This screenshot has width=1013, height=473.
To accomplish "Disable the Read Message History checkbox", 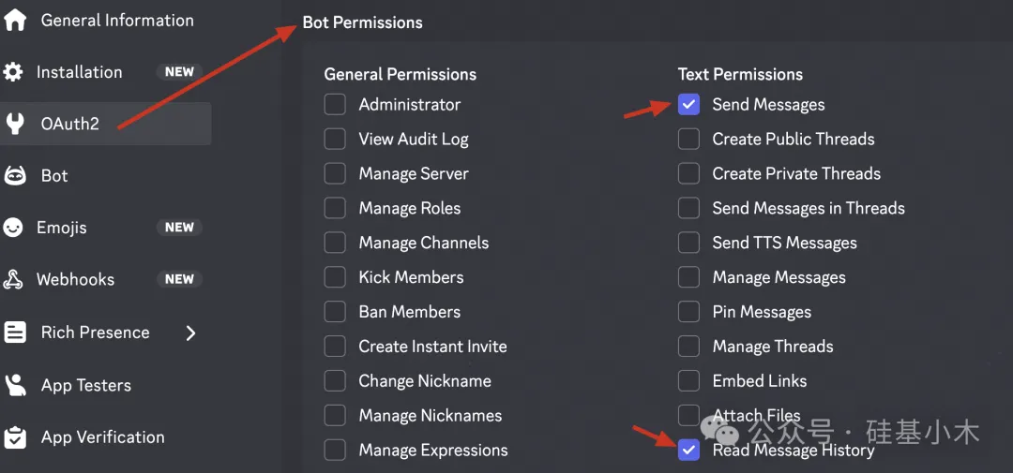I will coord(688,451).
